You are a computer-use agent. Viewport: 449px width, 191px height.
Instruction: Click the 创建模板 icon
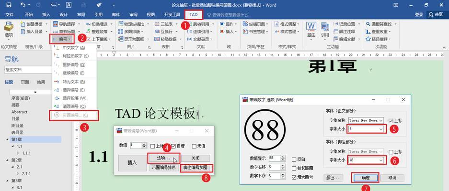[x=23, y=24]
